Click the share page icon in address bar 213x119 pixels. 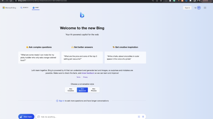tap(157, 1)
